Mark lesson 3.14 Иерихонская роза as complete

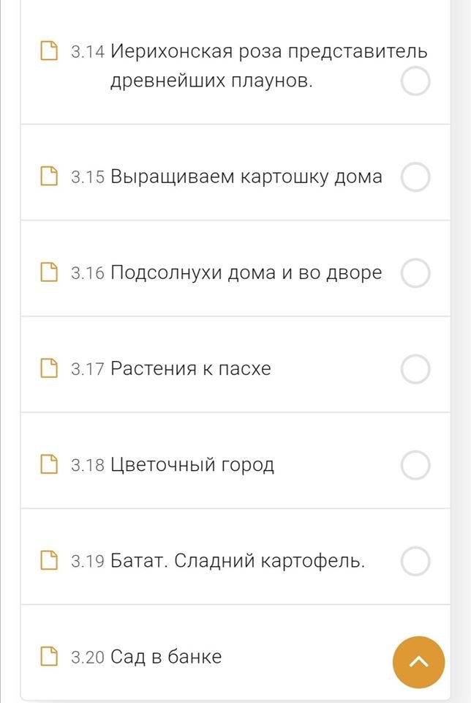pyautogui.click(x=415, y=81)
